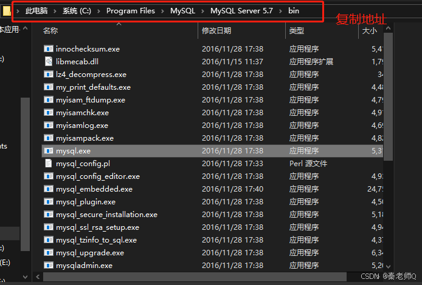Expand chevron after Program Files in path
The image size is (422, 285).
tap(162, 11)
